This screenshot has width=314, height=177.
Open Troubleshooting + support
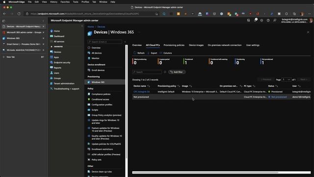[x=66, y=88]
